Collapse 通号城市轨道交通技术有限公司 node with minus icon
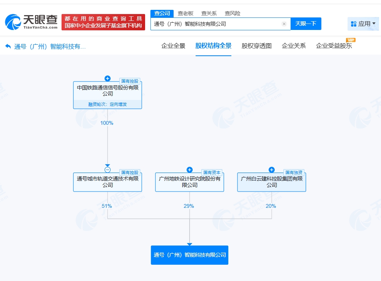Viewport: 381px width, 281px height. 108,170
